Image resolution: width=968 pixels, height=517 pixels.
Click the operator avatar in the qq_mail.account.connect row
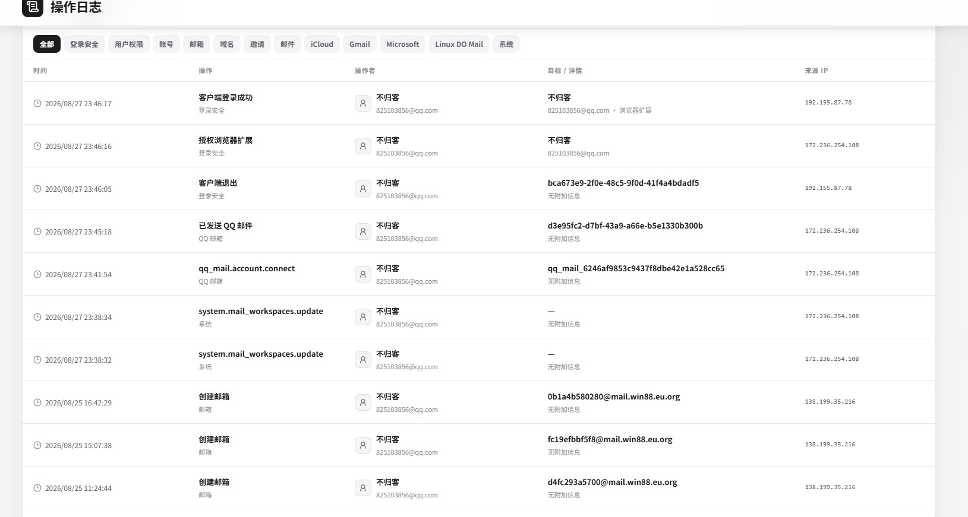363,274
